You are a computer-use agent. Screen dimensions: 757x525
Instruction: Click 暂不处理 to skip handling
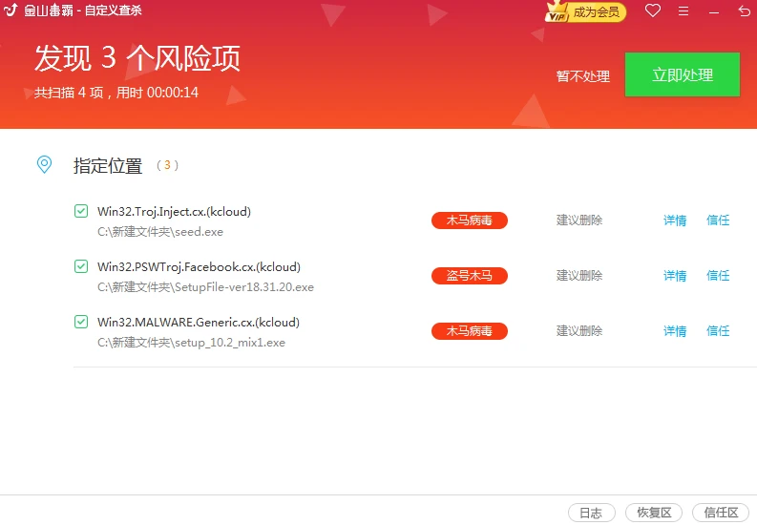[582, 76]
